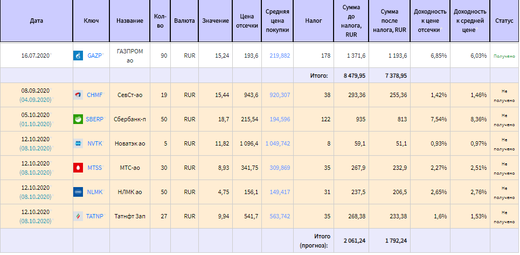Click the Tatneft TATNP logo icon
The image size is (520, 255).
pyautogui.click(x=78, y=216)
